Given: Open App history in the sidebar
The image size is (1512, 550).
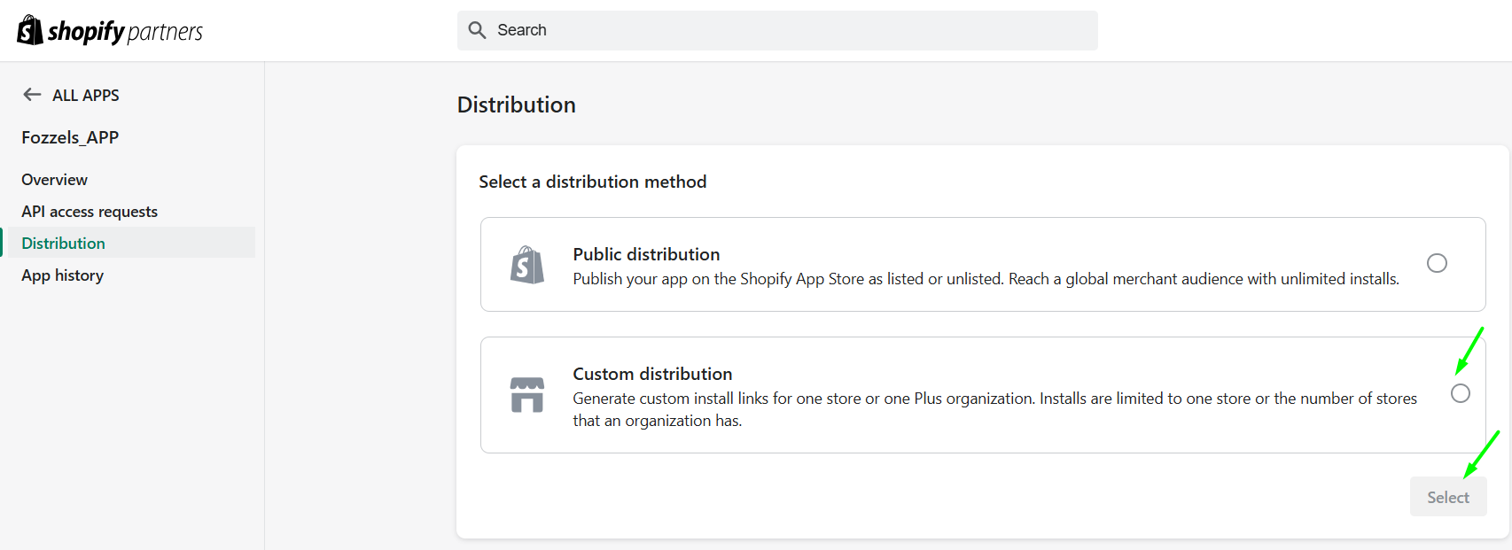Looking at the screenshot, I should tap(63, 275).
